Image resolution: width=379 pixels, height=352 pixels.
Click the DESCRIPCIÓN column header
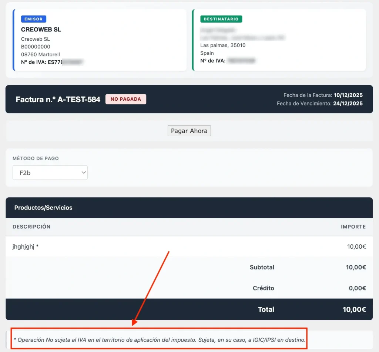(31, 227)
